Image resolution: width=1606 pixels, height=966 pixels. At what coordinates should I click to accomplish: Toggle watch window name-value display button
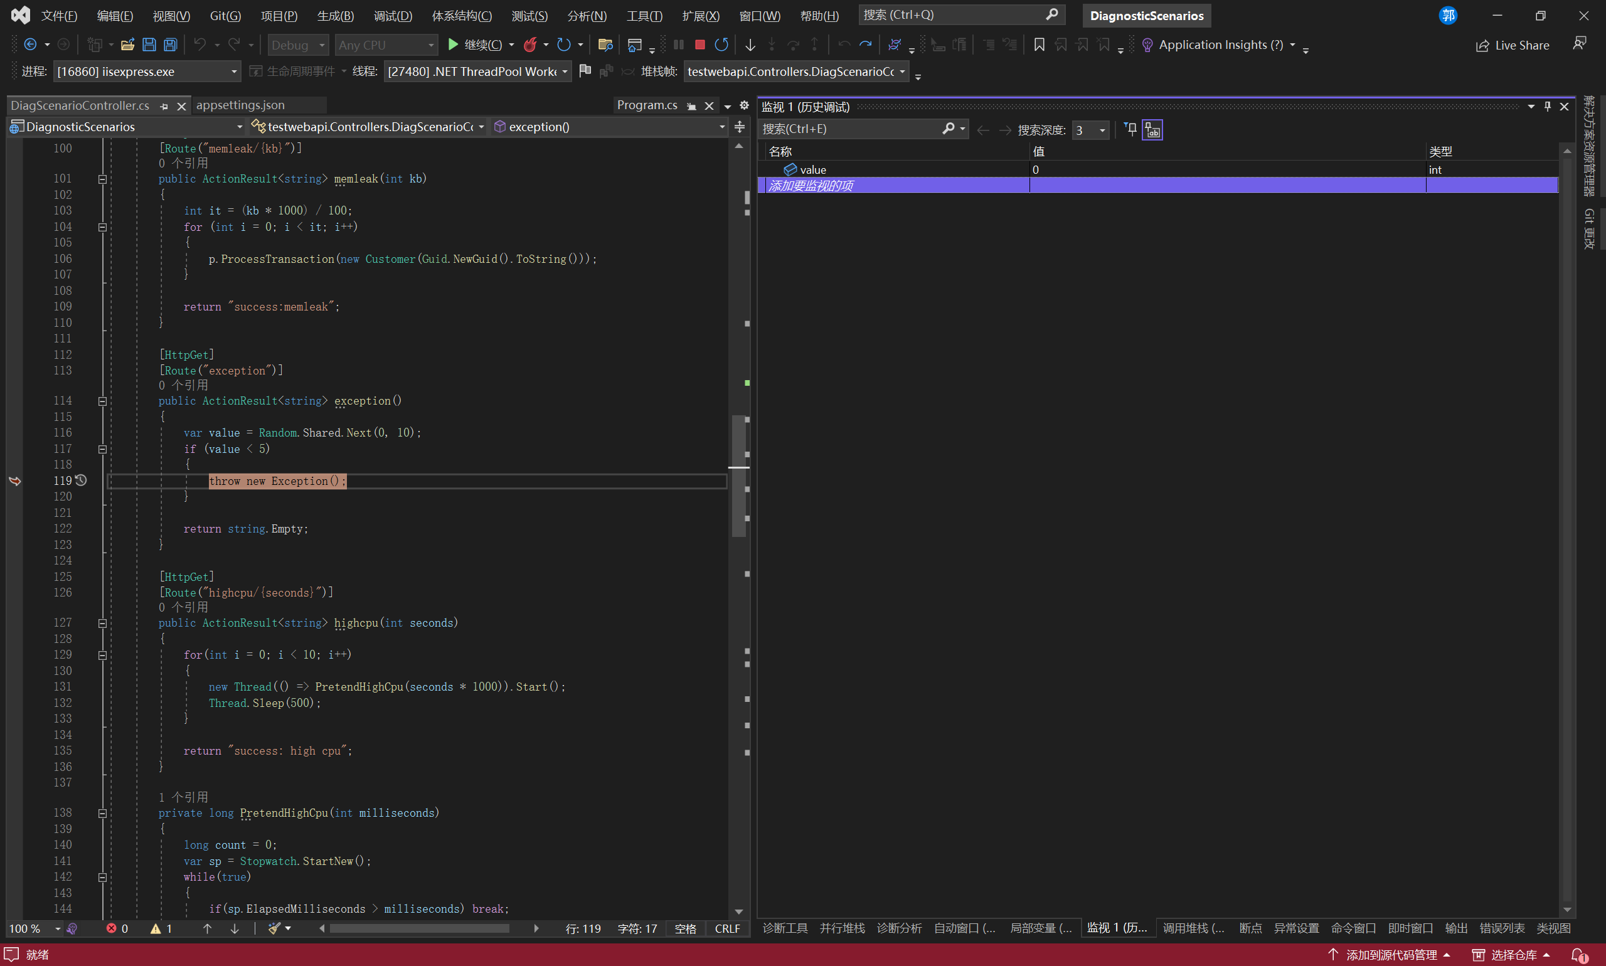pos(1152,130)
